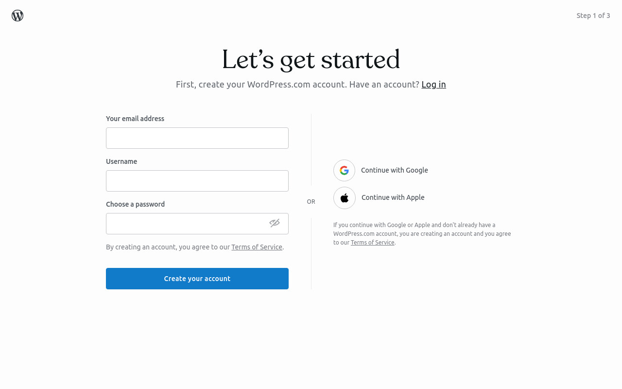Click the OR divider text

311,202
